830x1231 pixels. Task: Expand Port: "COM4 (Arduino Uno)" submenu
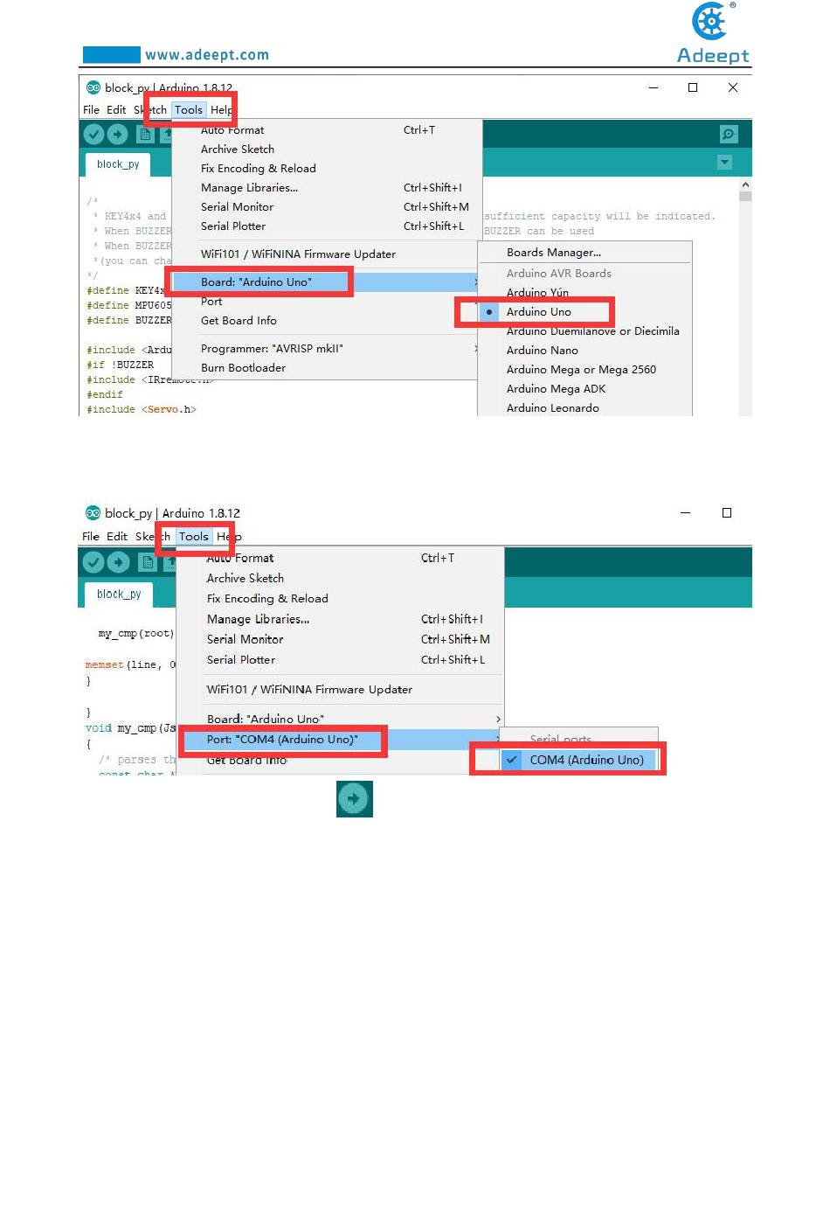click(x=341, y=740)
